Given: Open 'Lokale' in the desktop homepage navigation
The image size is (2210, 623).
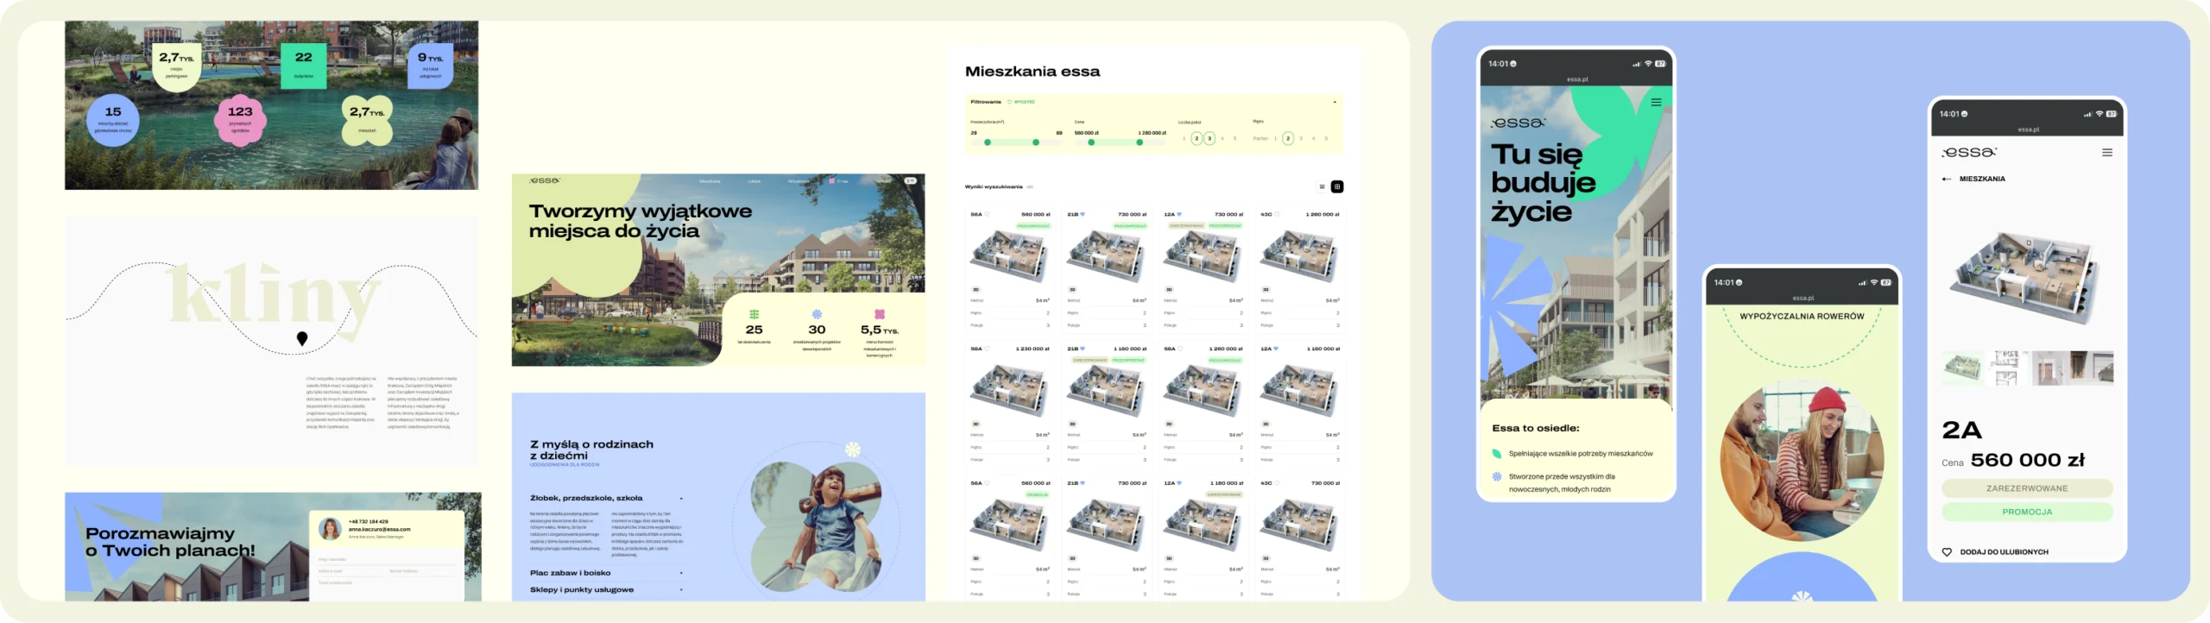Looking at the screenshot, I should coord(755,181).
